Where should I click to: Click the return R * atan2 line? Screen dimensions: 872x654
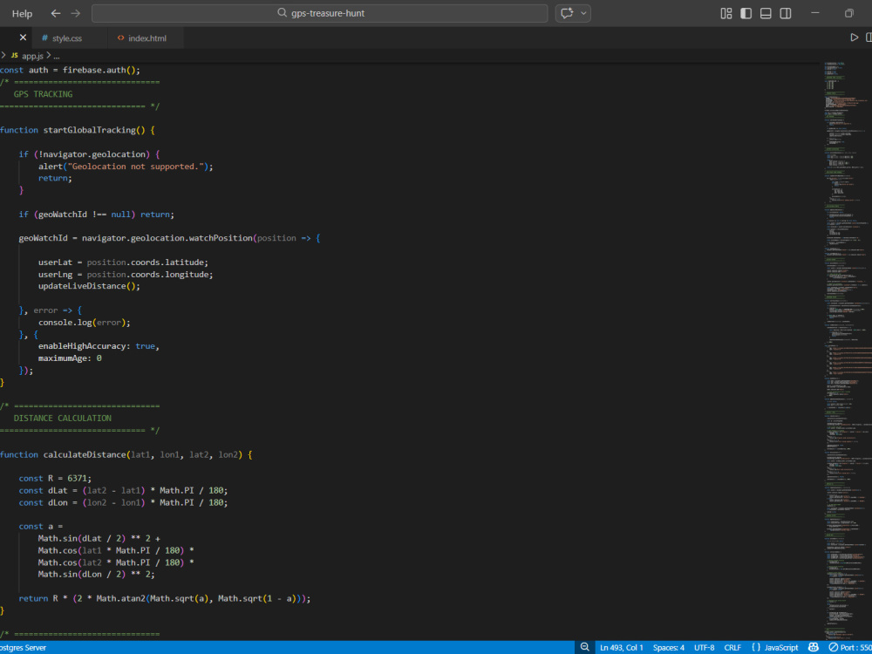165,598
